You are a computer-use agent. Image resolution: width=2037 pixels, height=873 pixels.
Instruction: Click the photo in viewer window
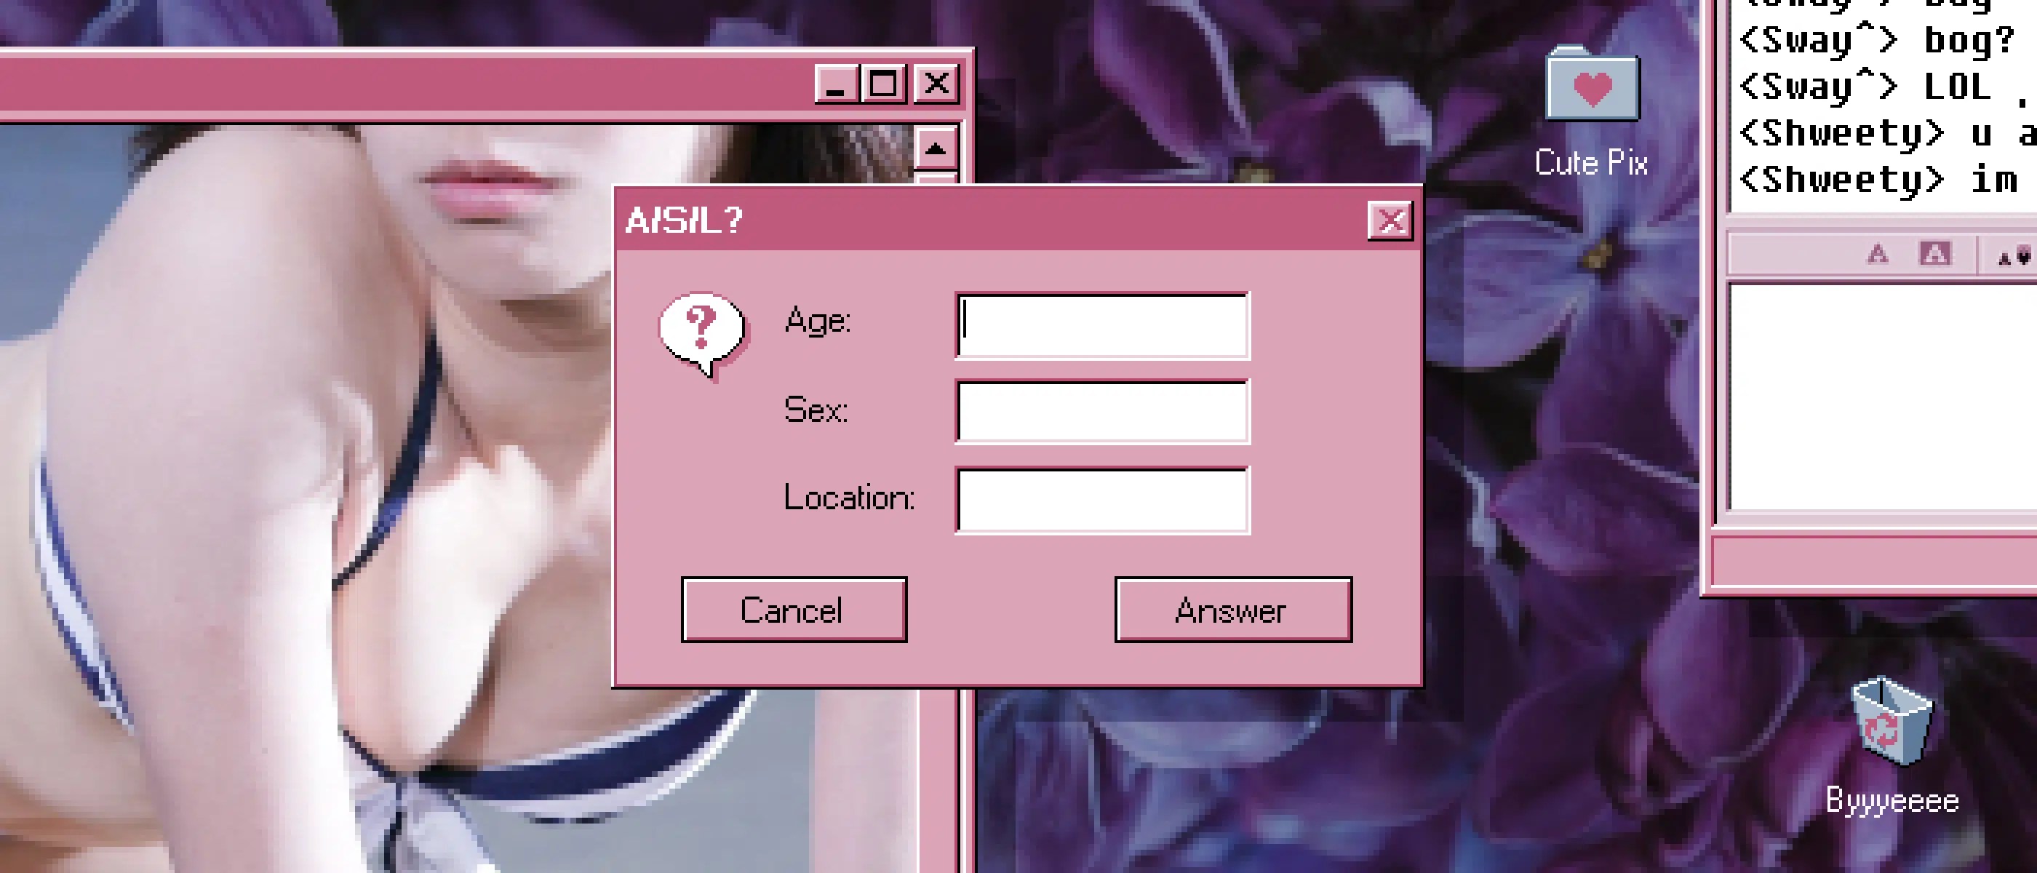(316, 474)
